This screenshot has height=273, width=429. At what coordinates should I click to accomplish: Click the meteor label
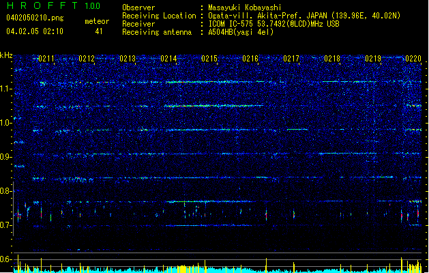click(97, 21)
